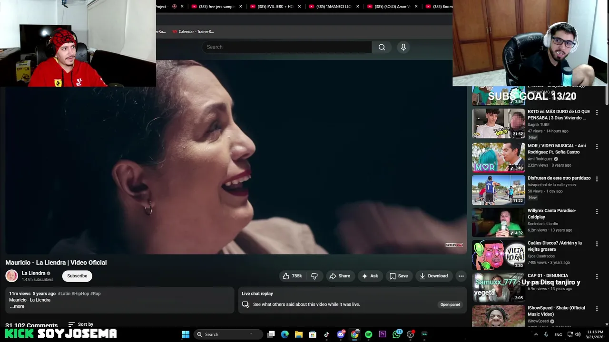The image size is (609, 342).
Task: Open Willyrex Canta Paradise thumbnail
Action: (x=498, y=222)
